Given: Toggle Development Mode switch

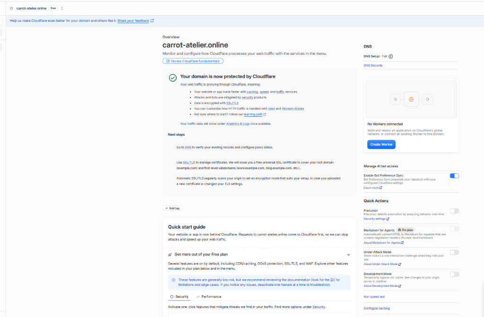Looking at the screenshot, I should click(454, 274).
